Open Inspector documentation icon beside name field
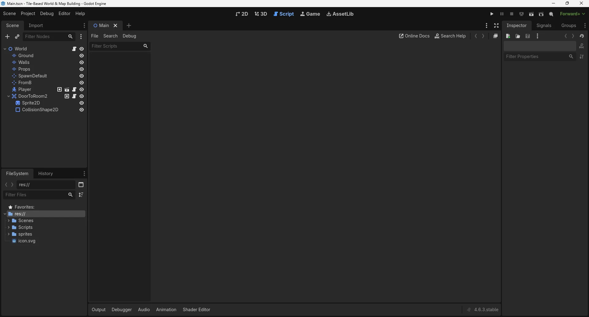Screen dimensions: 589x317 coord(582,46)
